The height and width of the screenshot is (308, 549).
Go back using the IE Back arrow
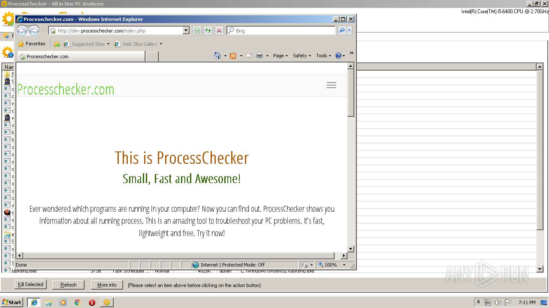22,30
